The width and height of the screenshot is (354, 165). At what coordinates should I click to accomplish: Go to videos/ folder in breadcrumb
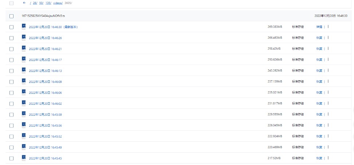click(x=58, y=3)
